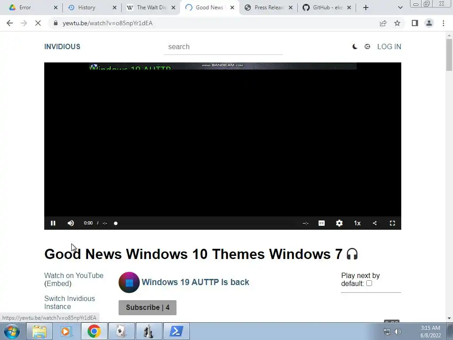Pause the video with the pause button
The height and width of the screenshot is (340, 453).
pyautogui.click(x=53, y=223)
